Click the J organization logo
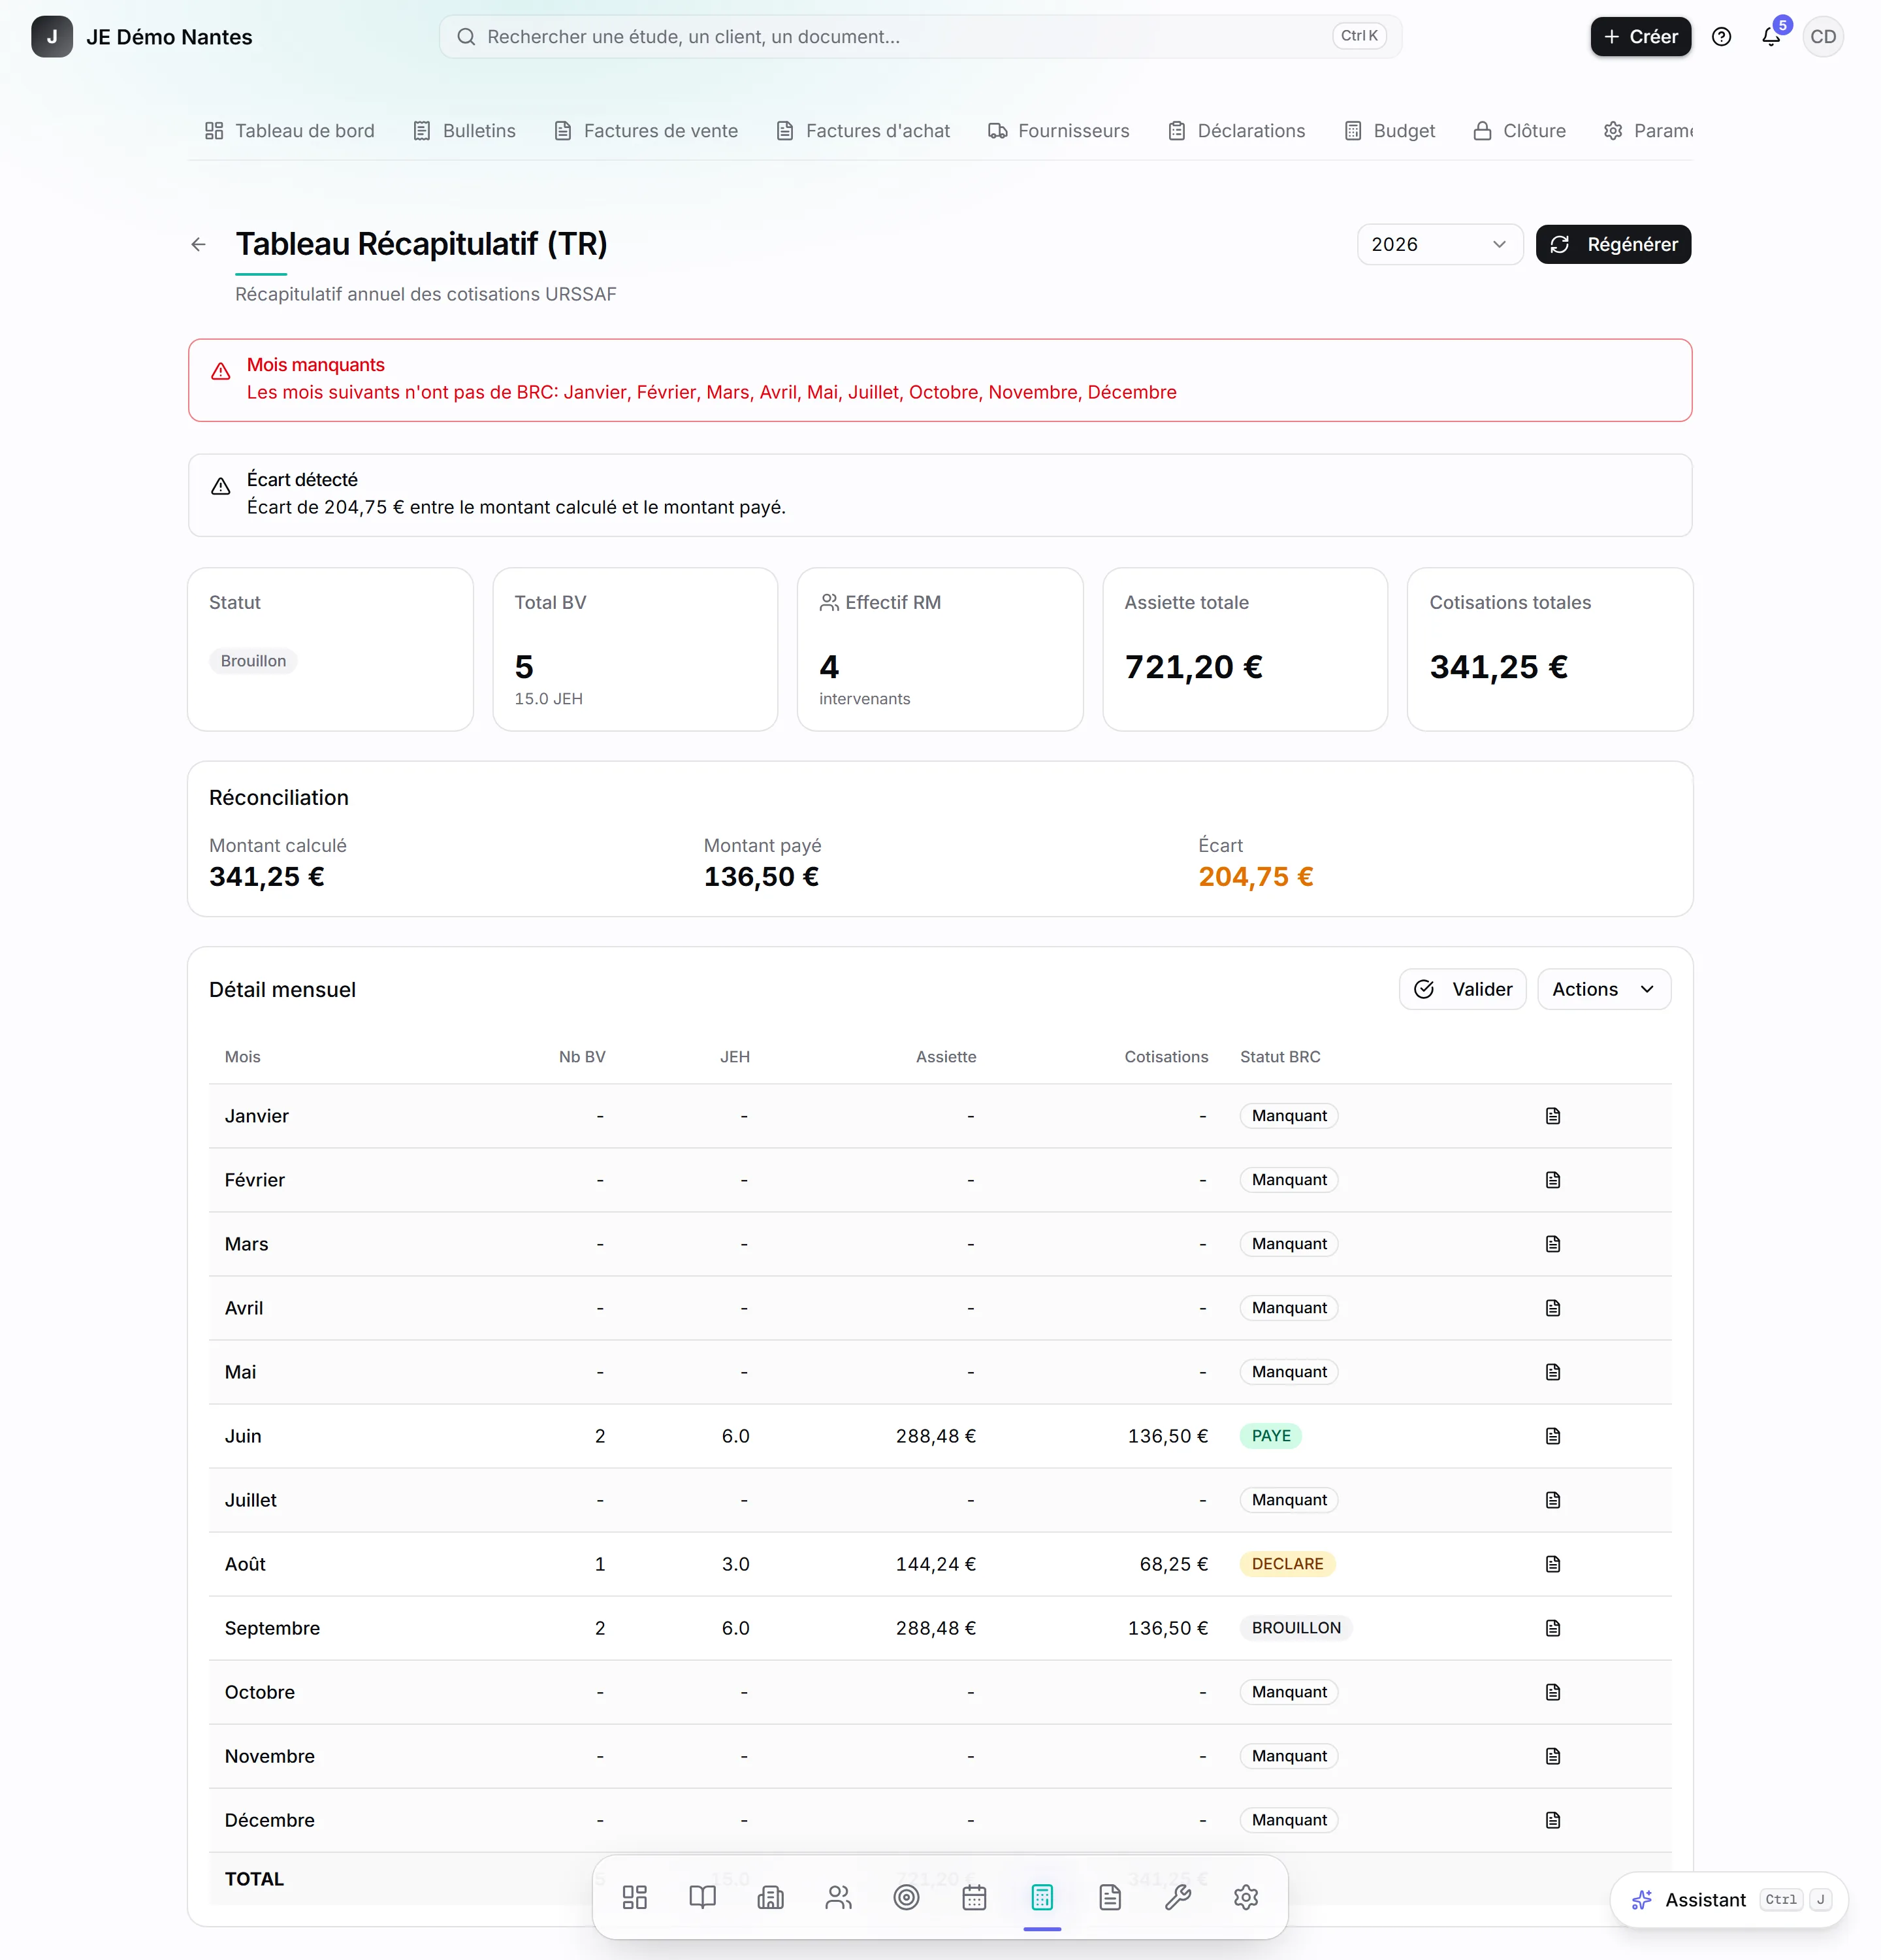The image size is (1881, 1960). point(52,37)
